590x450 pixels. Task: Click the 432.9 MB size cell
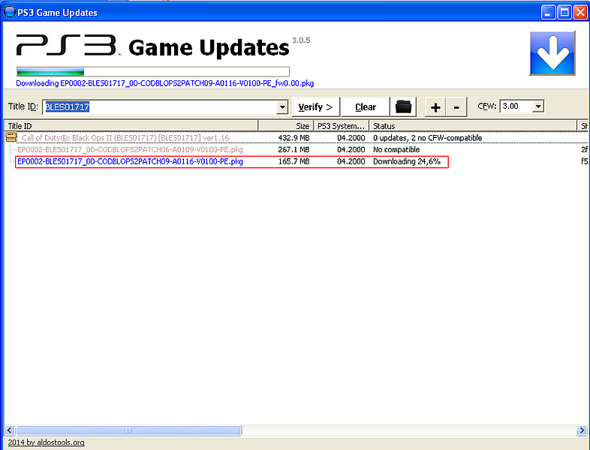point(293,138)
